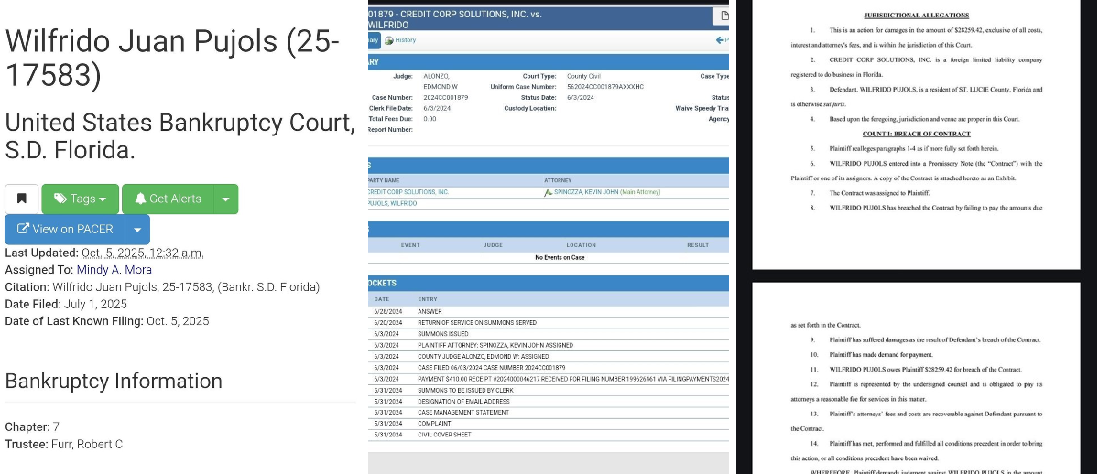Open PUJOLS, WILFRIDO party link
The width and height of the screenshot is (1099, 474).
click(x=393, y=203)
